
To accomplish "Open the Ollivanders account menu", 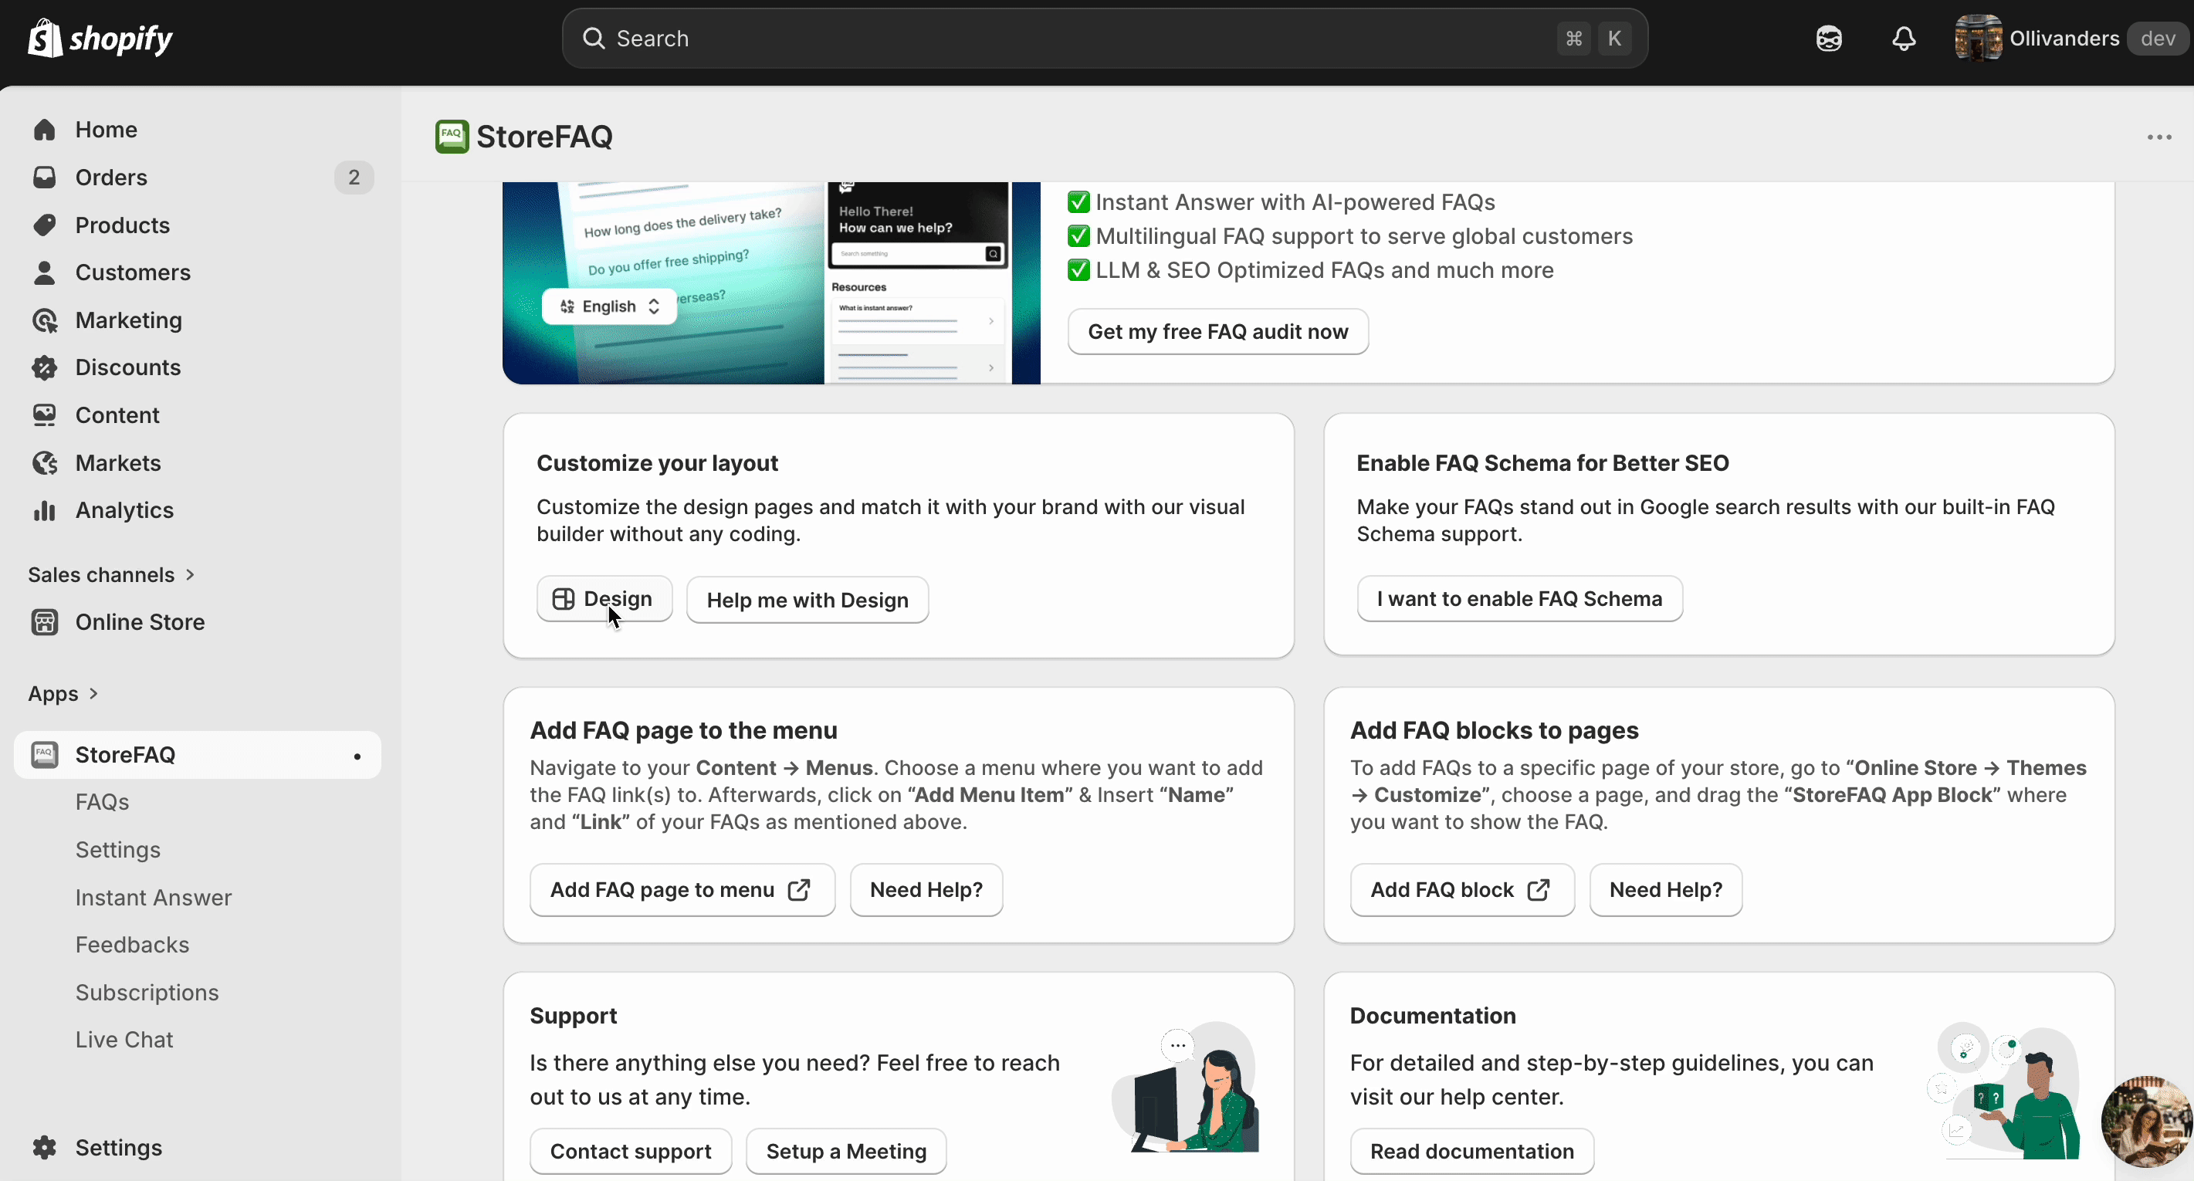I will click(x=2071, y=39).
